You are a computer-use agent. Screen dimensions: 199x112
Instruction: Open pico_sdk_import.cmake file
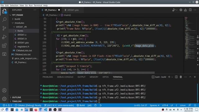point(24,58)
